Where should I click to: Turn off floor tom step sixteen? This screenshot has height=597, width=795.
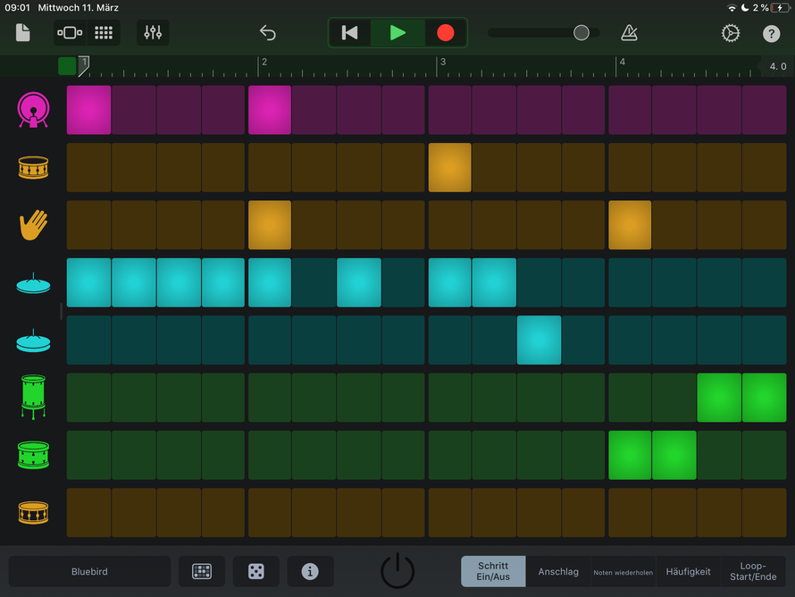click(764, 398)
